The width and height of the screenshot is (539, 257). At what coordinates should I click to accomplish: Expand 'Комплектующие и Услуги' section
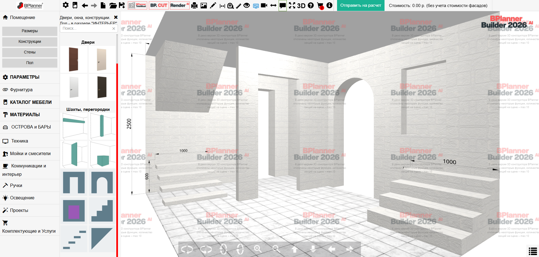pos(30,226)
